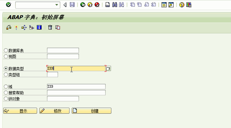Go to the Next Page icon
Image resolution: width=231 pixels, height=128 pixels.
click(147, 5)
